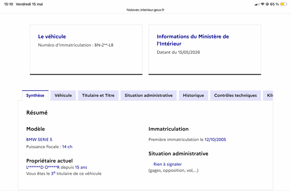Click the Résumé heading
Screen dimensions: 291x191
37,112
